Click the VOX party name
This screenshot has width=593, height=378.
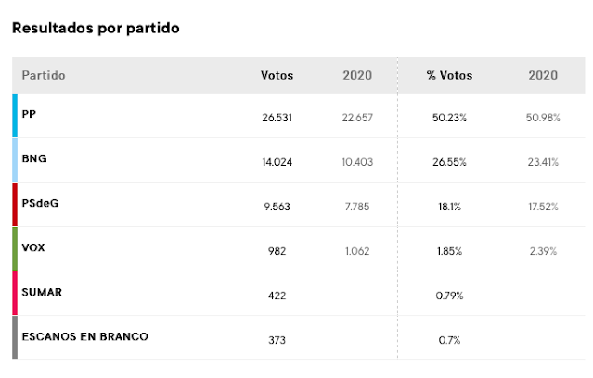click(x=34, y=247)
